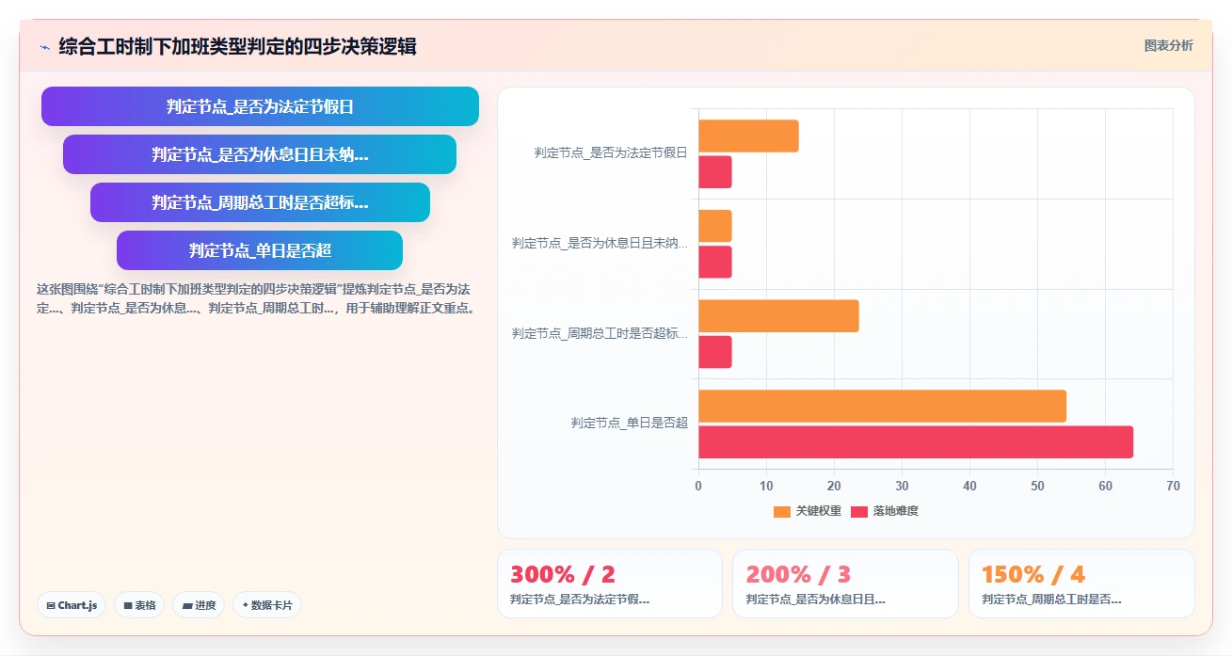This screenshot has height=656, width=1232.
Task: Click red bar for 判定节点_是否为法定节假日
Action: click(x=715, y=172)
